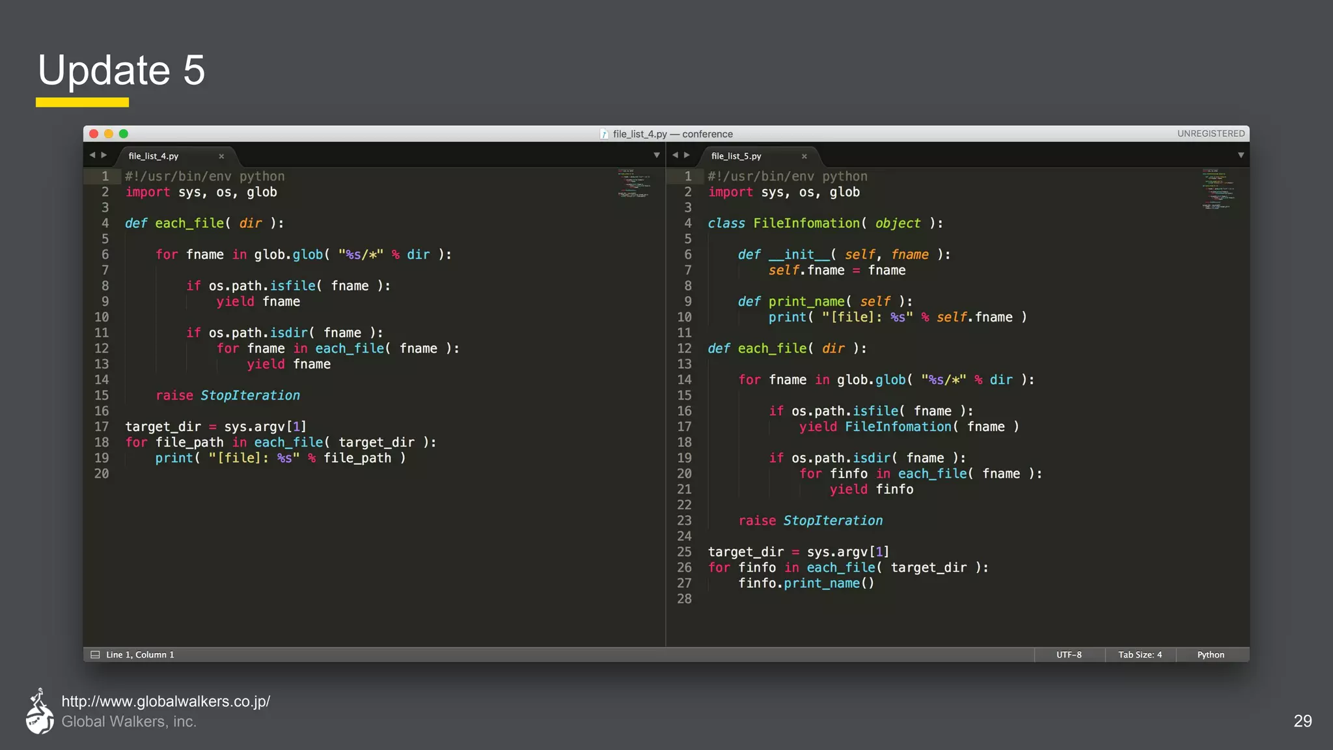Click the green zoom window button
The height and width of the screenshot is (750, 1333).
click(x=124, y=134)
